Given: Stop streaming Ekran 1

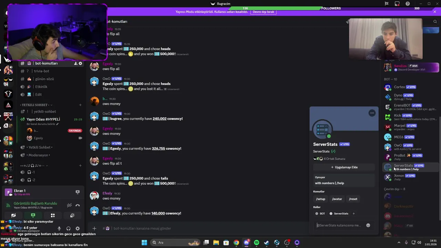Looking at the screenshot, I should coord(78,192).
